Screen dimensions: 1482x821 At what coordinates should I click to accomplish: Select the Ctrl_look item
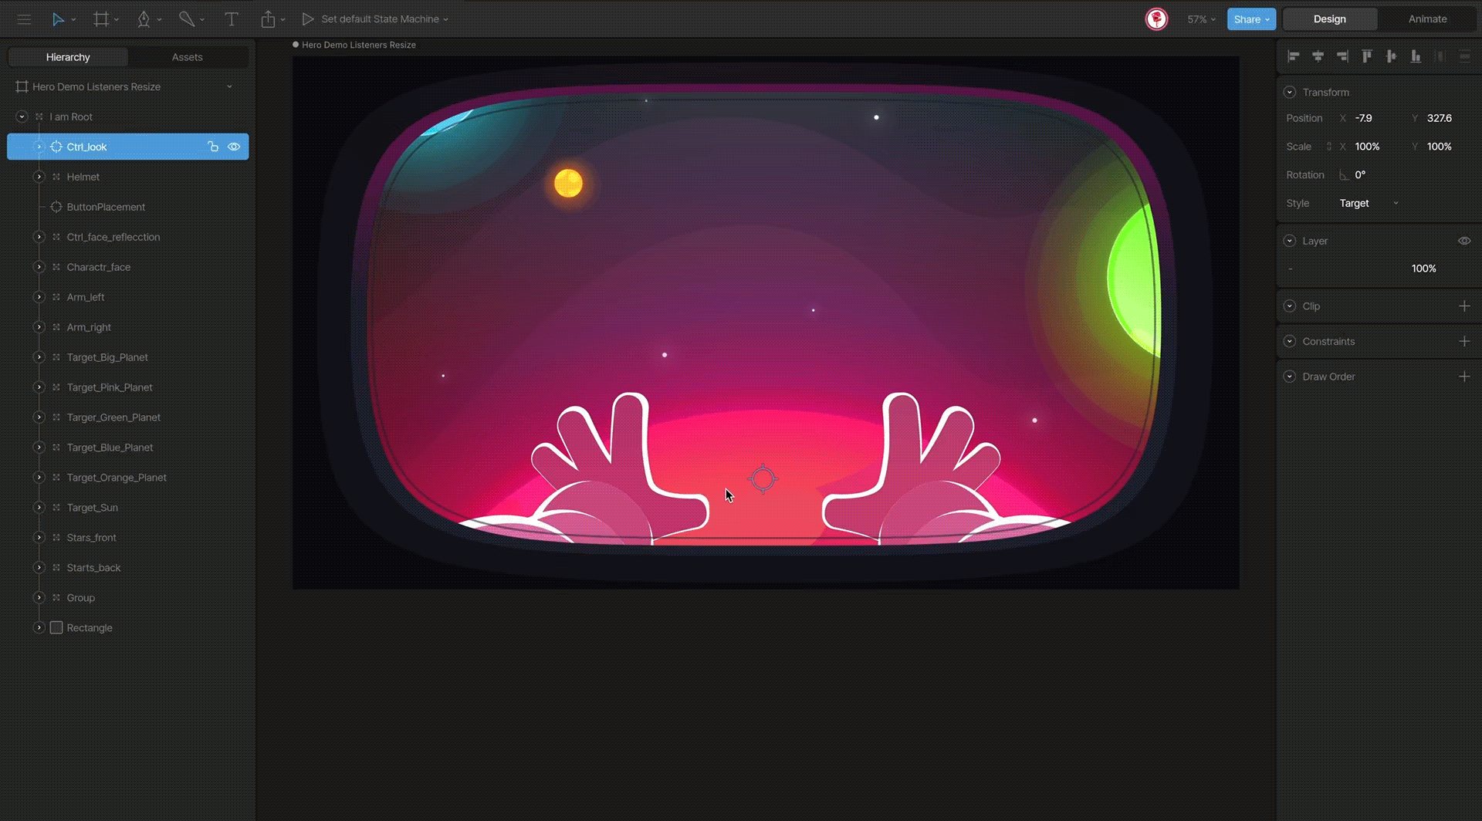point(127,147)
